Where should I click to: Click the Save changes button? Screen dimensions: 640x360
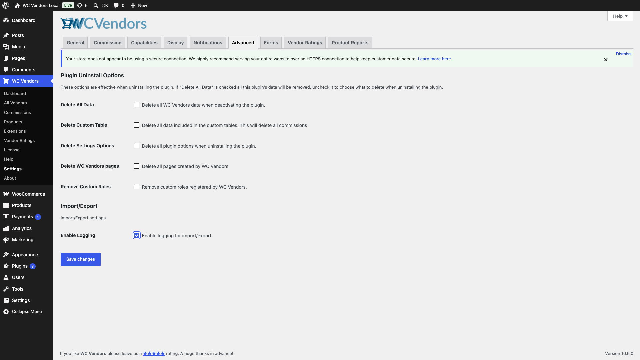pyautogui.click(x=81, y=259)
